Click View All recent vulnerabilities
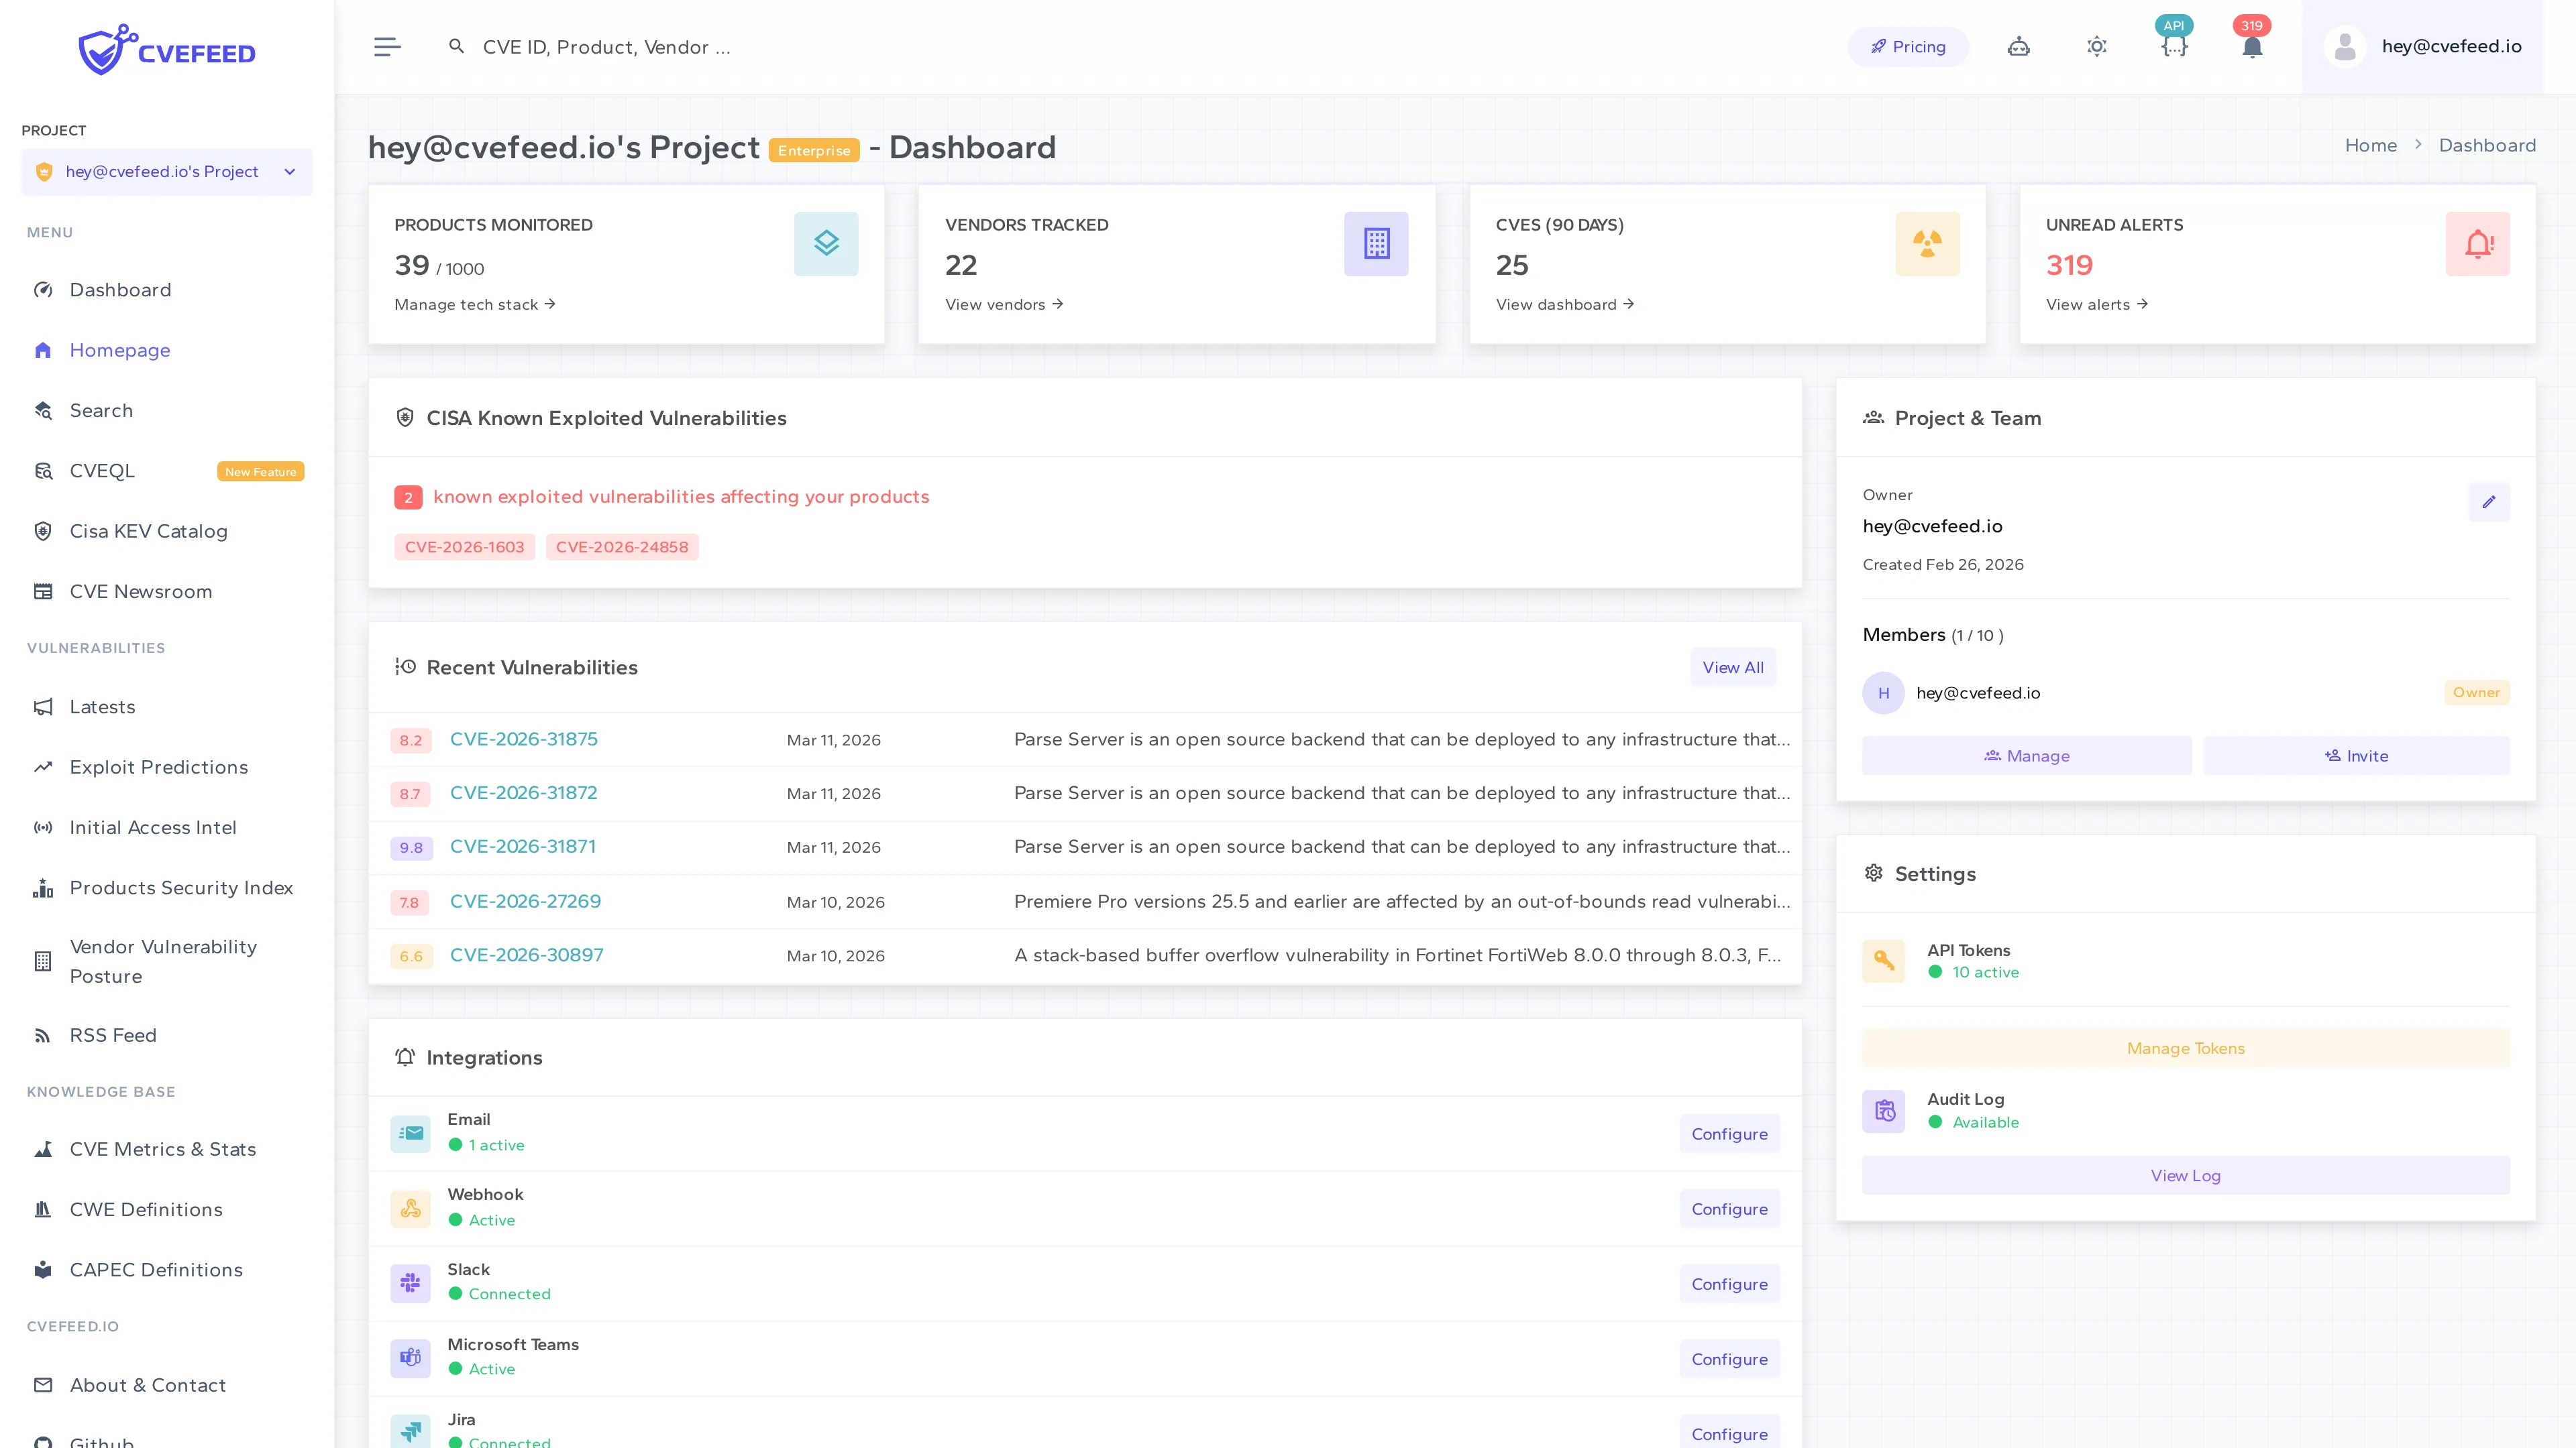2576x1448 pixels. [x=1732, y=666]
